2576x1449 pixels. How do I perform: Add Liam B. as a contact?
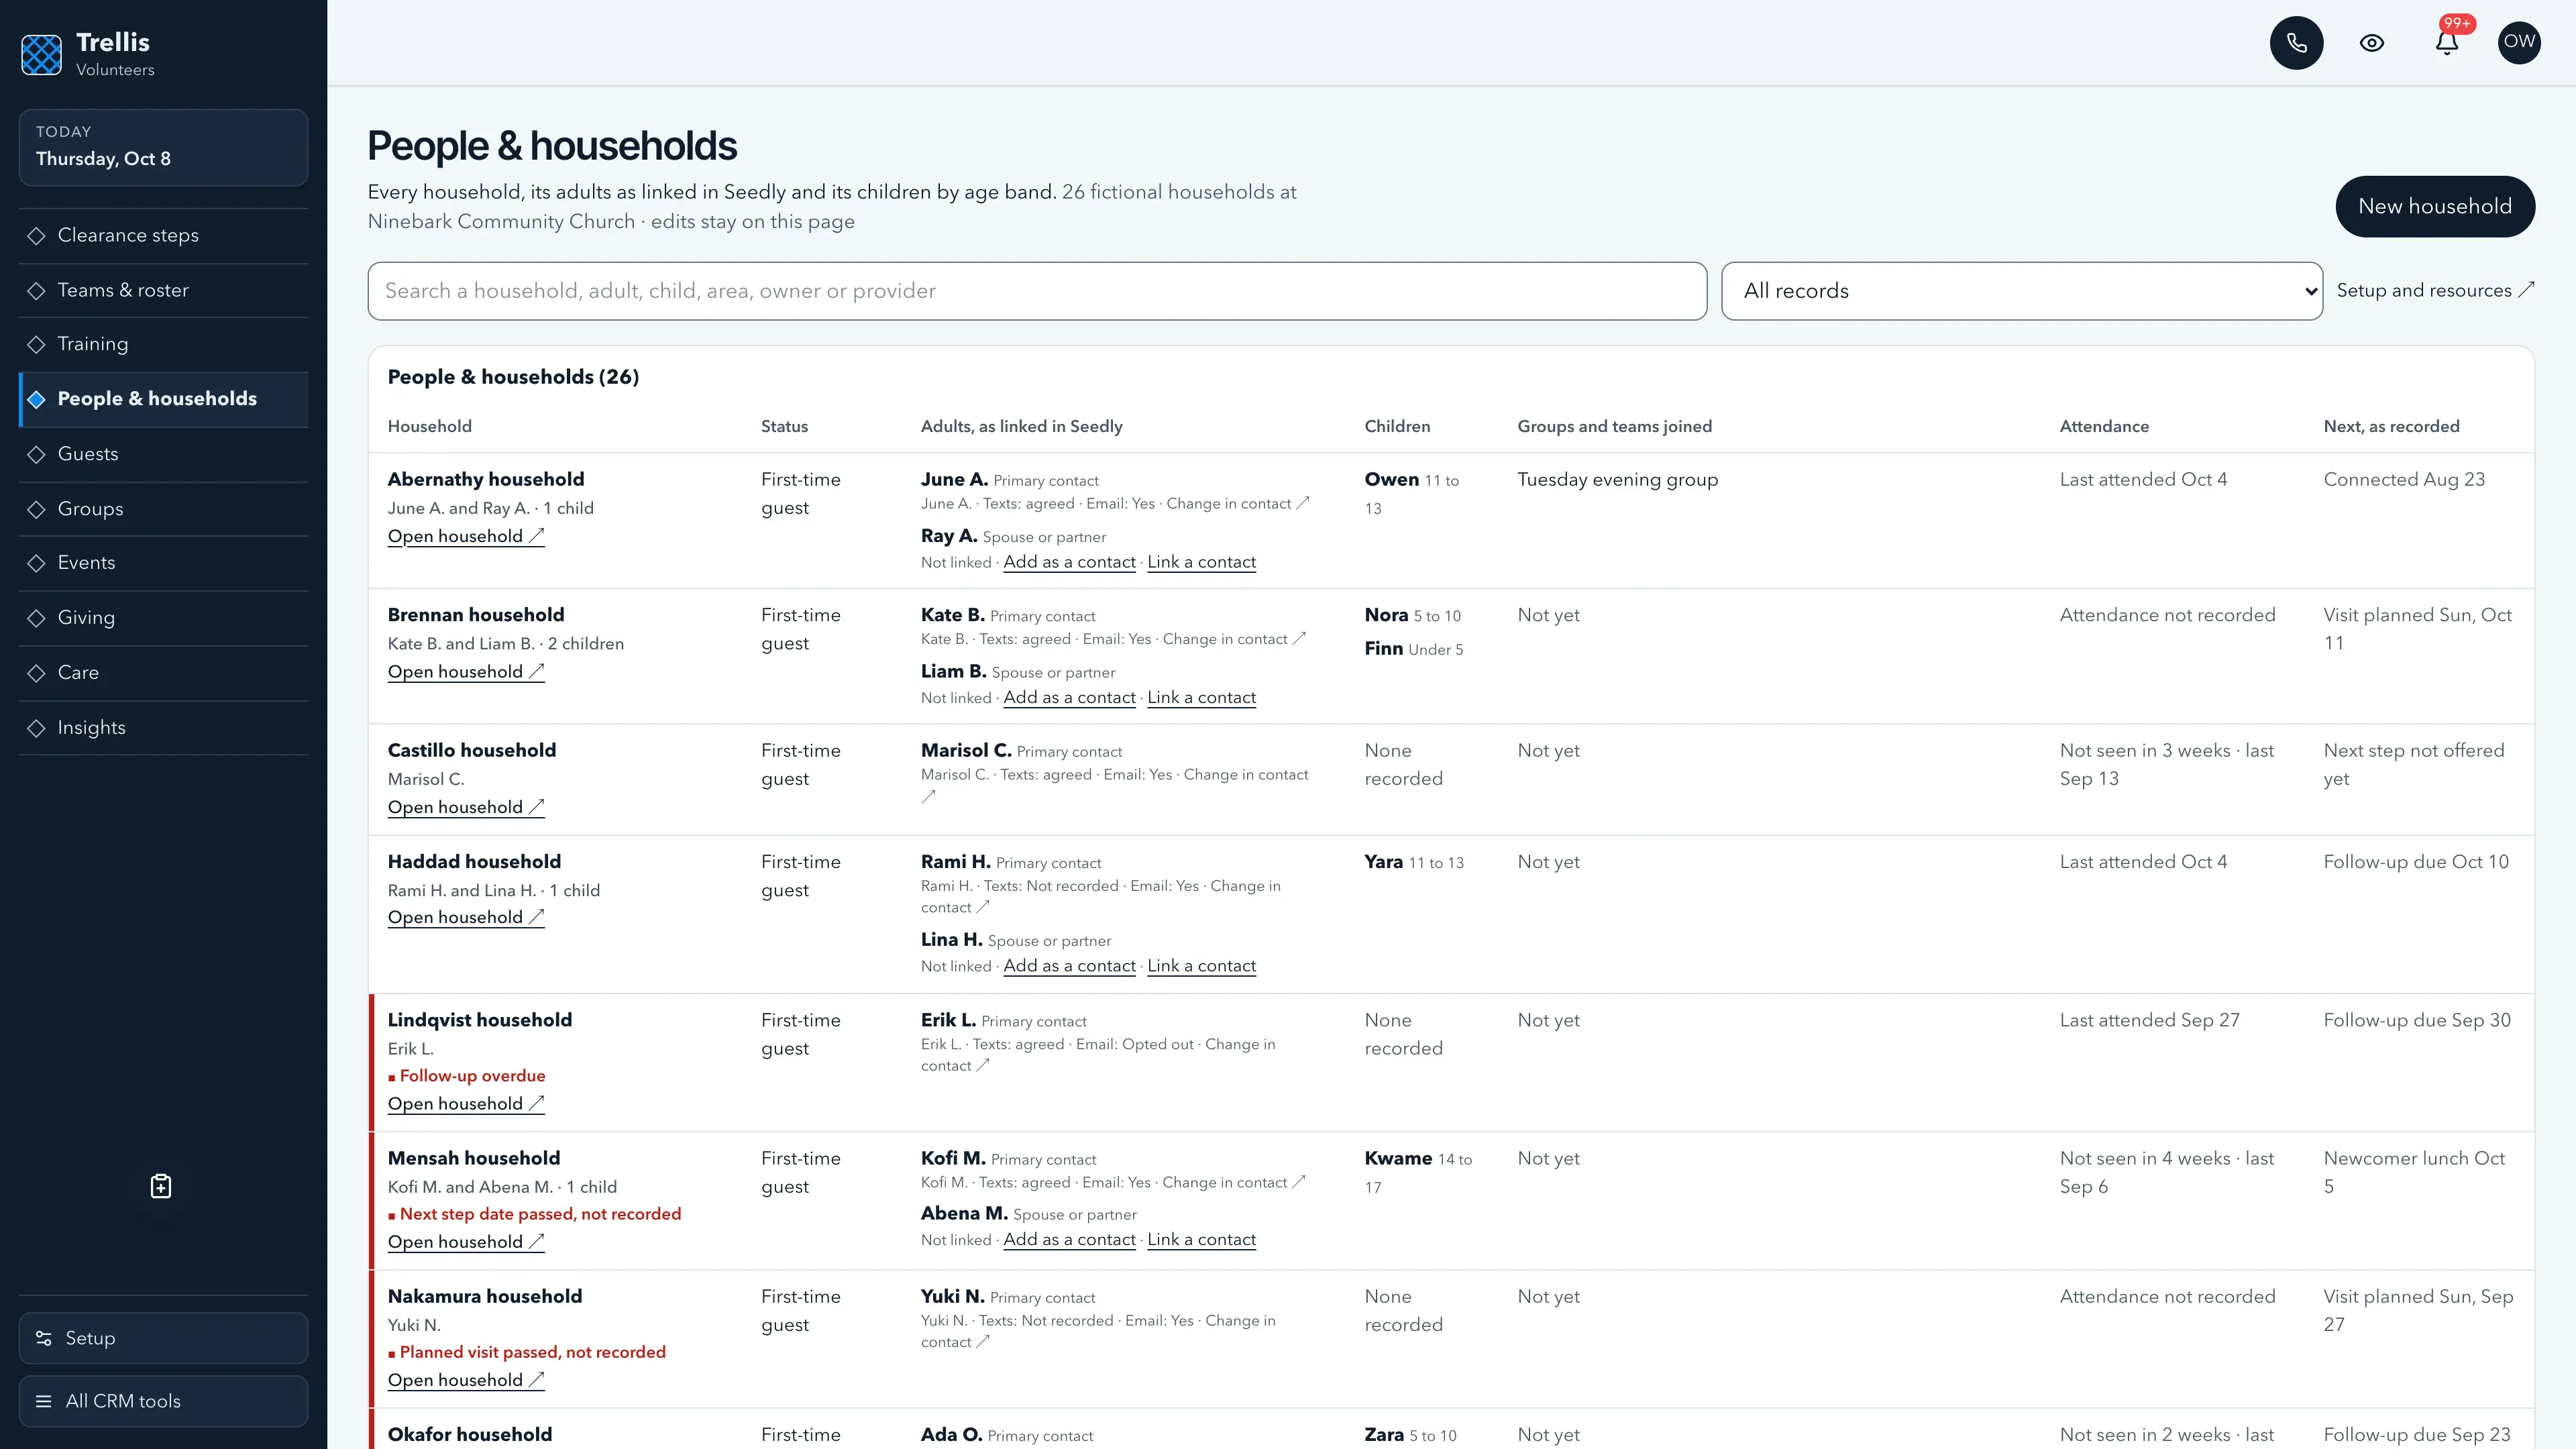[x=1069, y=698]
